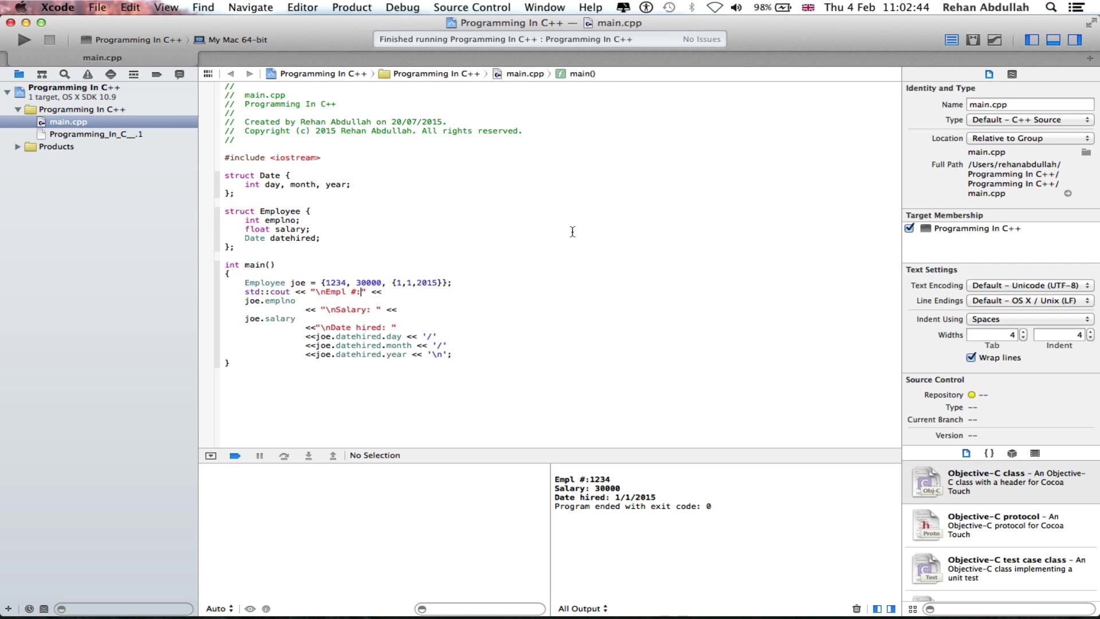The height and width of the screenshot is (619, 1100).
Task: Uncheck Programming In C++ target membership
Action: (x=910, y=228)
